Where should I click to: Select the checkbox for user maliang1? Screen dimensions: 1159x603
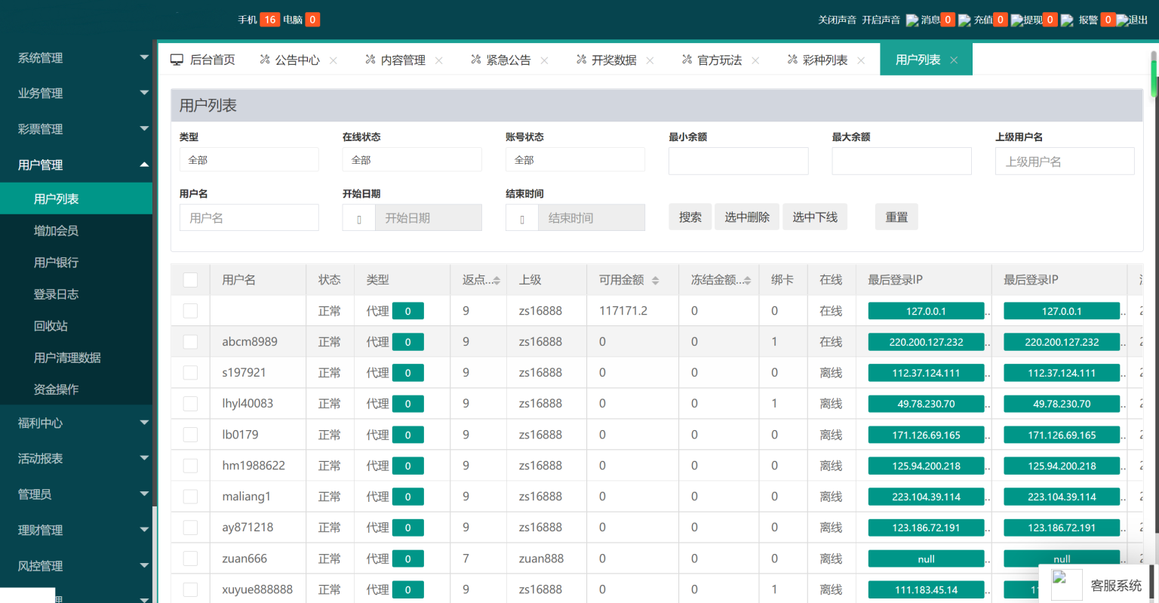(x=190, y=497)
